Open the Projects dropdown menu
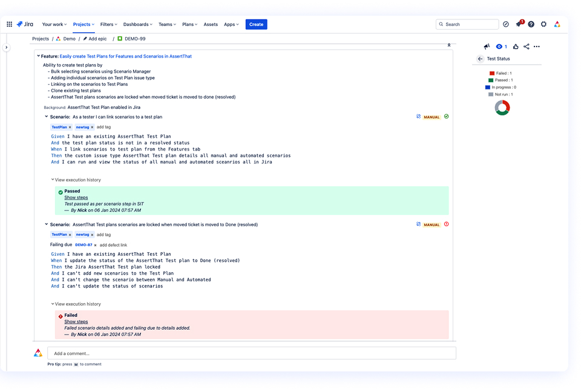The image size is (584, 392). click(84, 24)
